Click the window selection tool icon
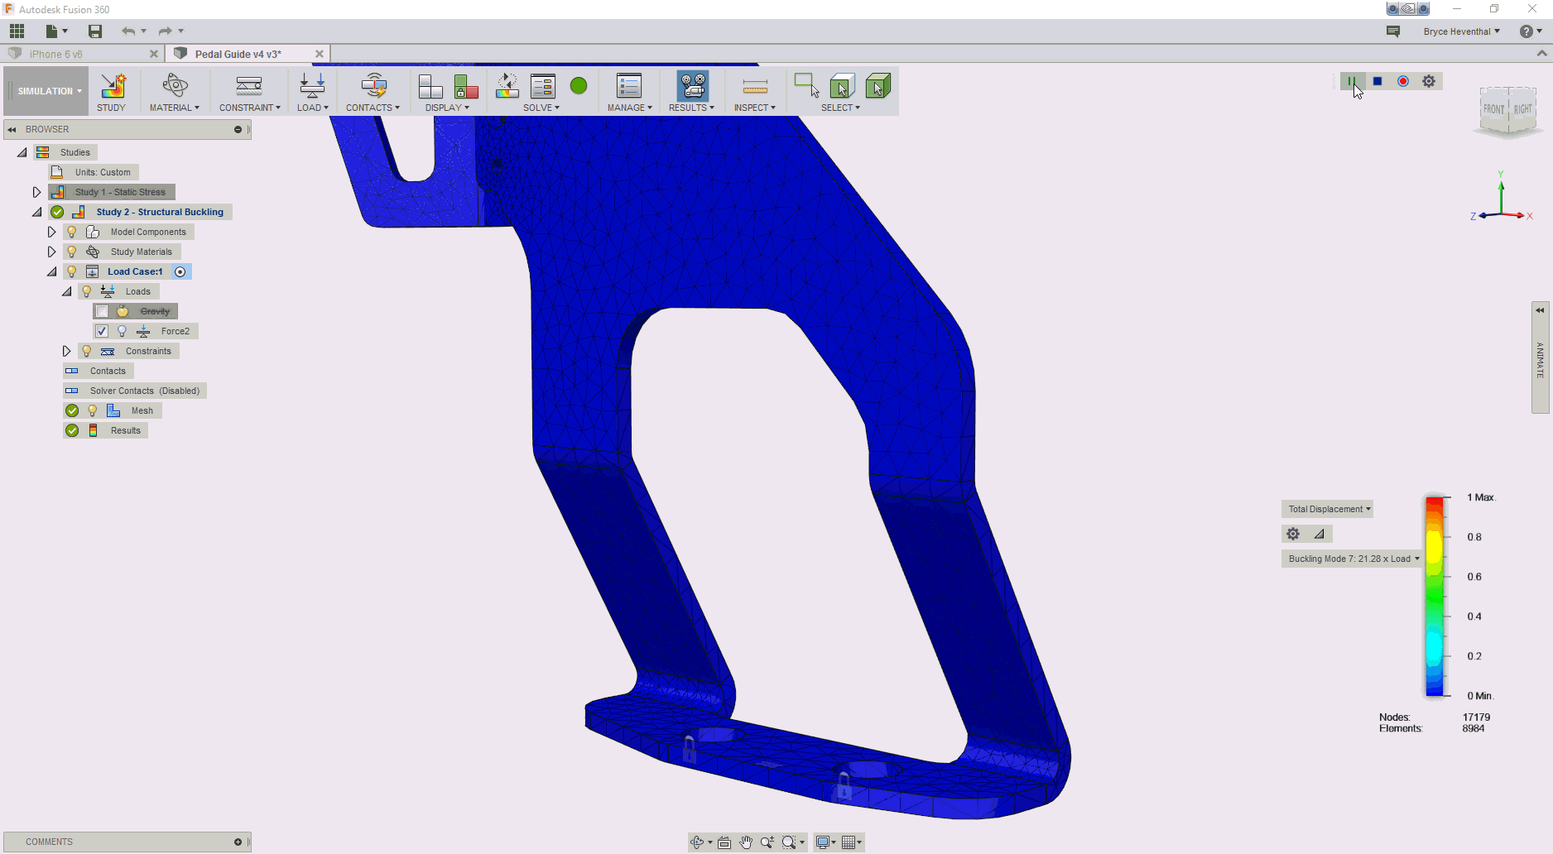Image resolution: width=1553 pixels, height=854 pixels. click(x=806, y=86)
